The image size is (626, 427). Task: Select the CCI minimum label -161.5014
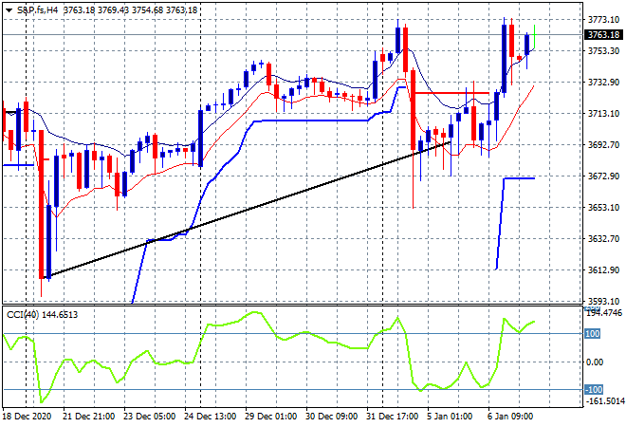tap(604, 401)
